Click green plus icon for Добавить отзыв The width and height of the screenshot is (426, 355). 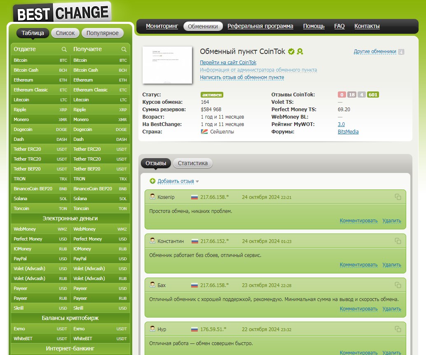[152, 181]
